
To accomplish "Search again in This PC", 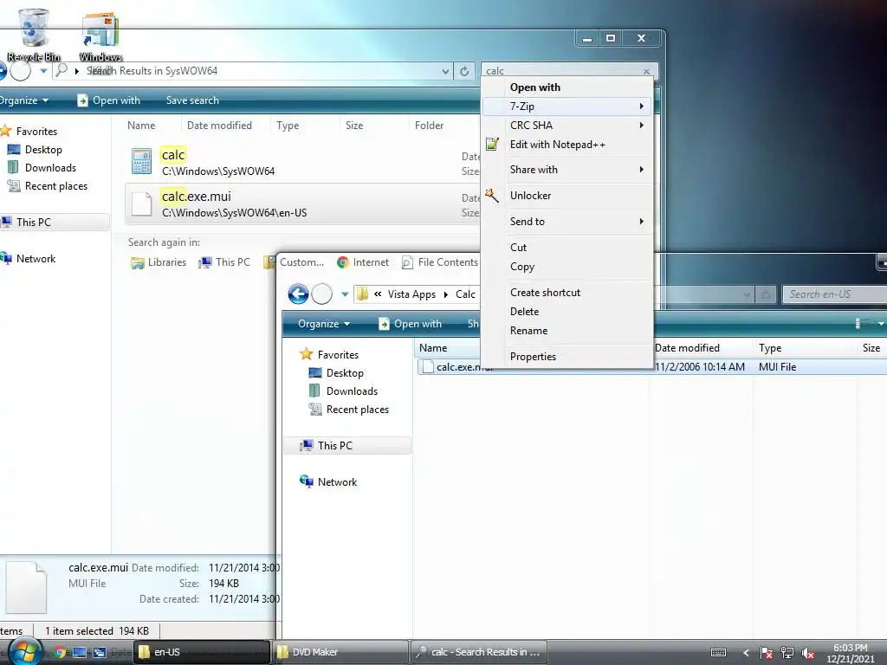I will point(224,262).
